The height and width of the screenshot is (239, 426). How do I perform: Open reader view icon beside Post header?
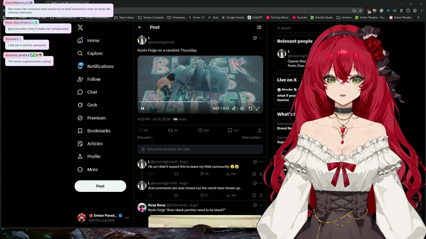click(x=259, y=27)
